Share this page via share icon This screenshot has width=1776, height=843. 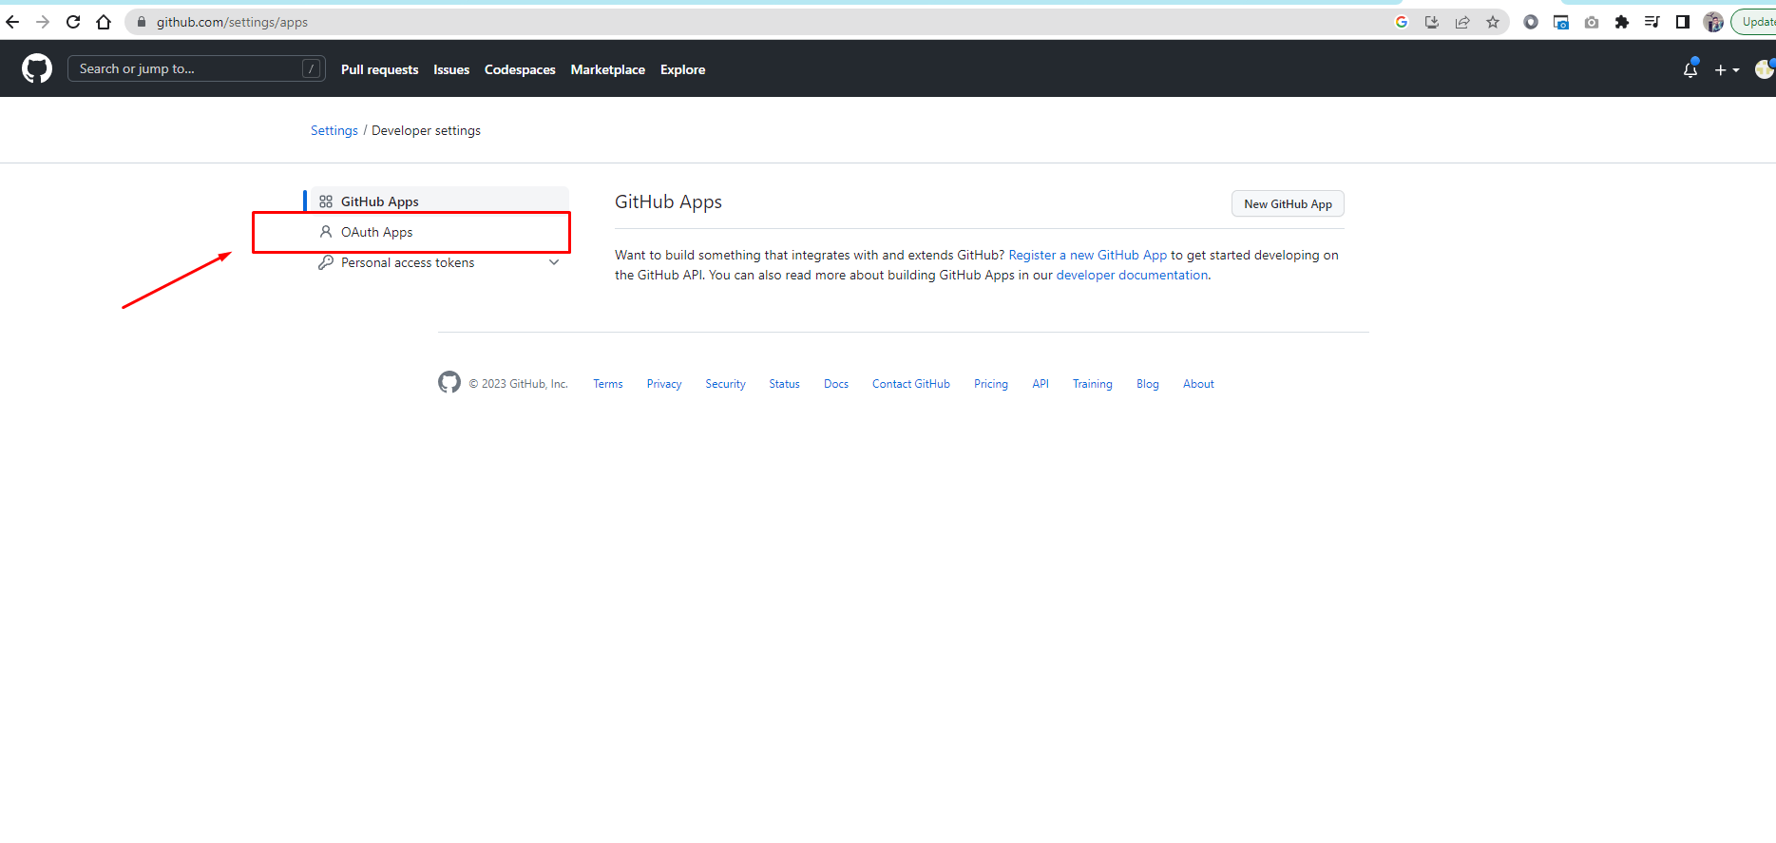(x=1462, y=22)
